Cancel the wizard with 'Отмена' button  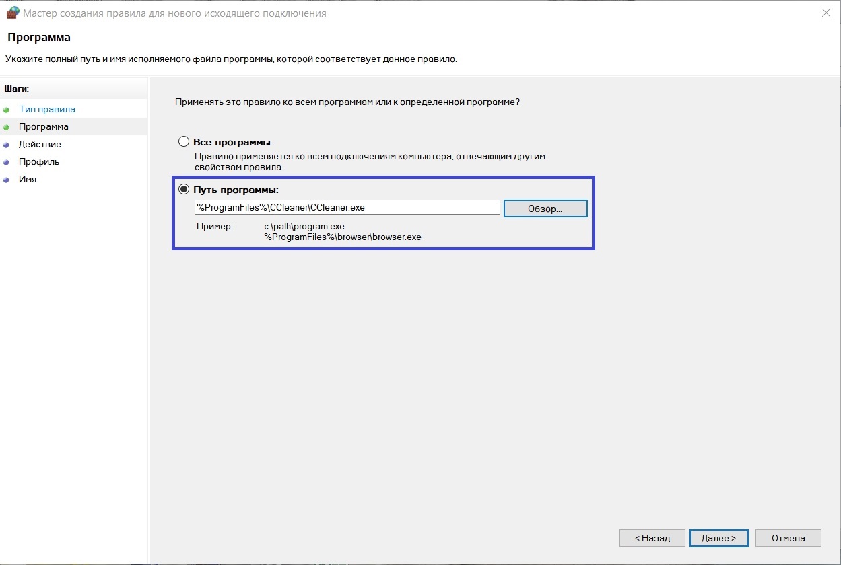click(788, 538)
